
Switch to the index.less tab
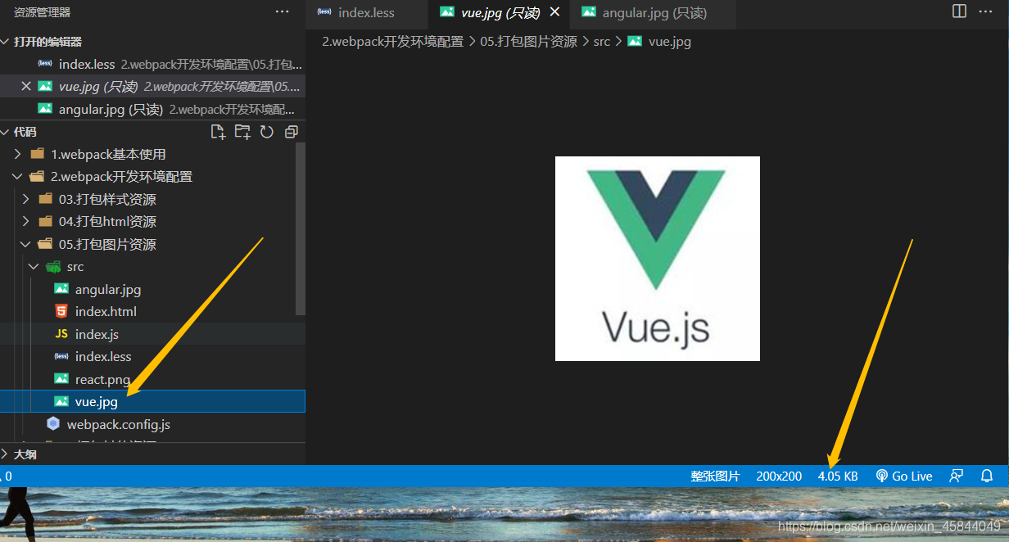[366, 13]
